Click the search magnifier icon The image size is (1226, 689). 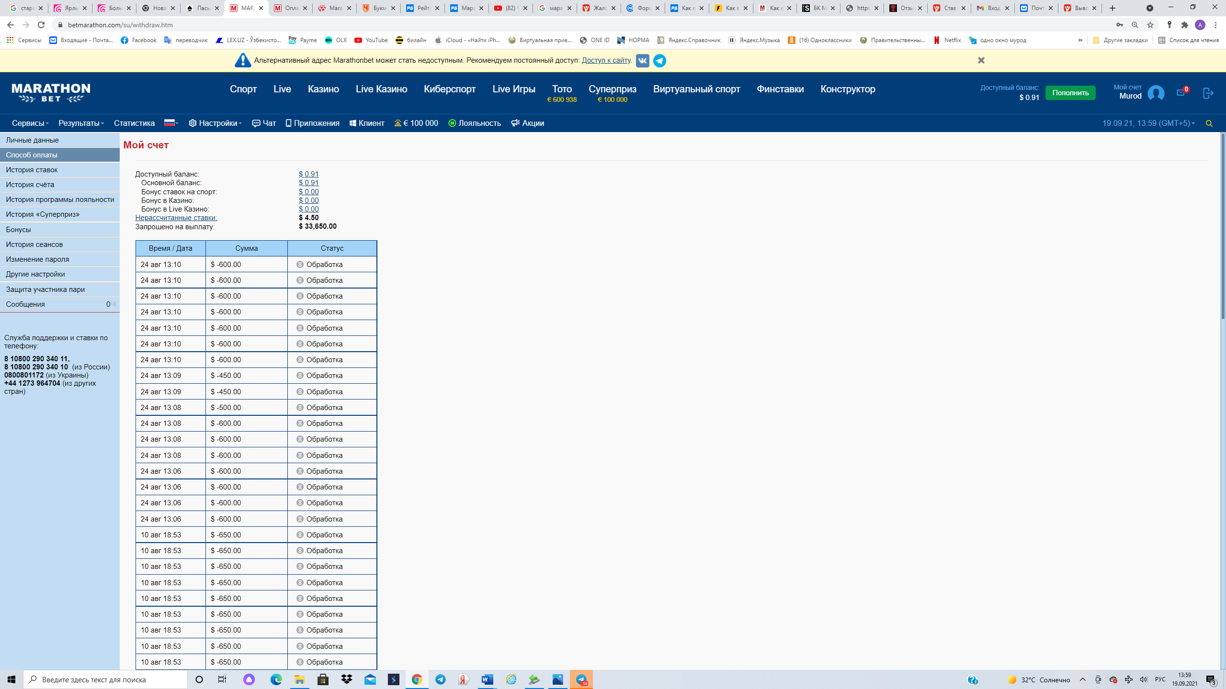coord(1209,123)
